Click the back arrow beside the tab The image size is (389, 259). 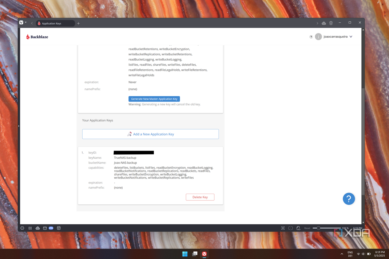[x=32, y=23]
